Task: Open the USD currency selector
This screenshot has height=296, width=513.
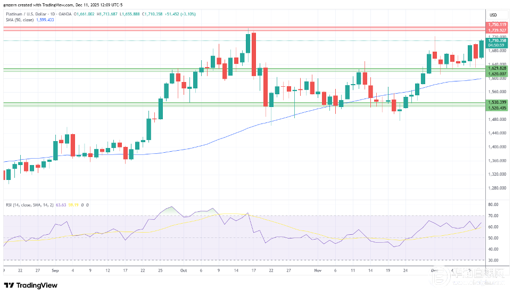Action: pos(492,14)
